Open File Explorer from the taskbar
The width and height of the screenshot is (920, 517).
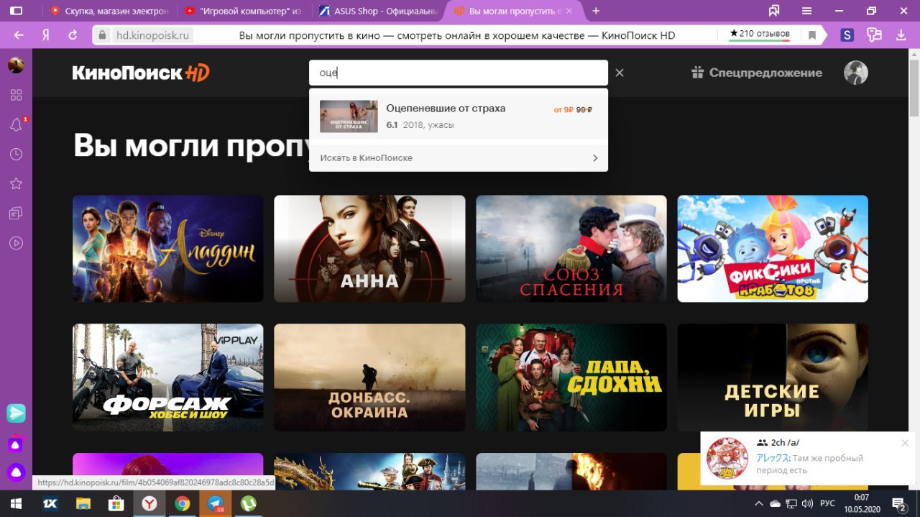(x=83, y=503)
